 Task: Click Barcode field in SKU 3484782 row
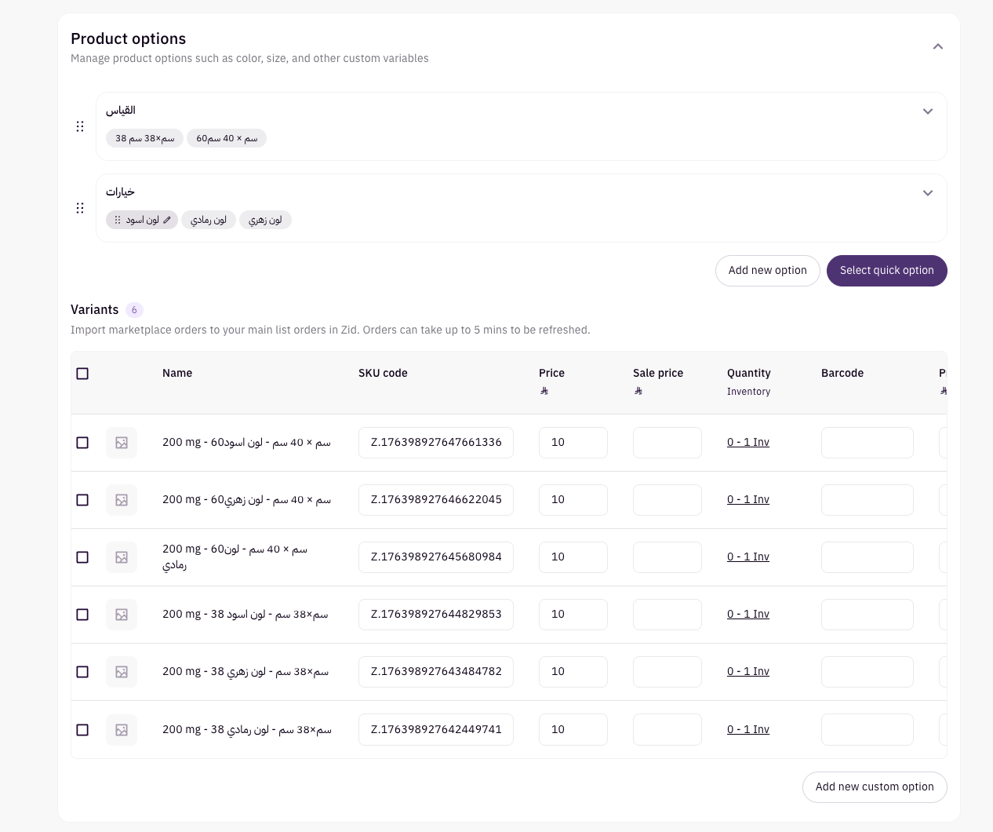click(868, 672)
